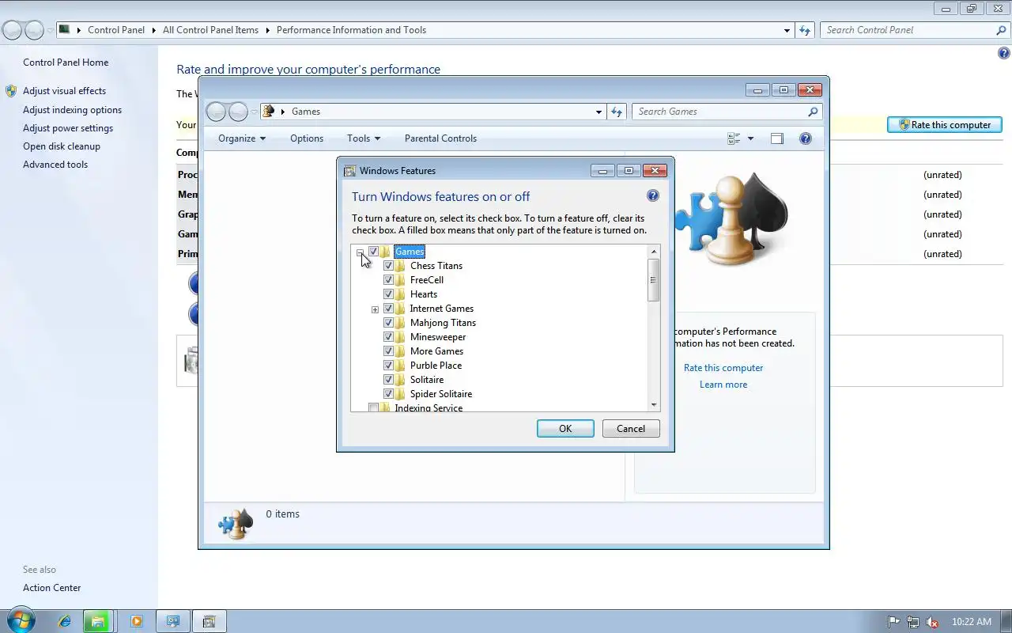Click the network icon in system tray

point(913,622)
